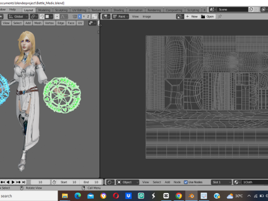Click play animation button
The image size is (268, 201).
(x=13, y=182)
